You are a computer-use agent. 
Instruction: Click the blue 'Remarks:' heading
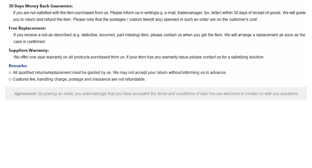(x=18, y=66)
